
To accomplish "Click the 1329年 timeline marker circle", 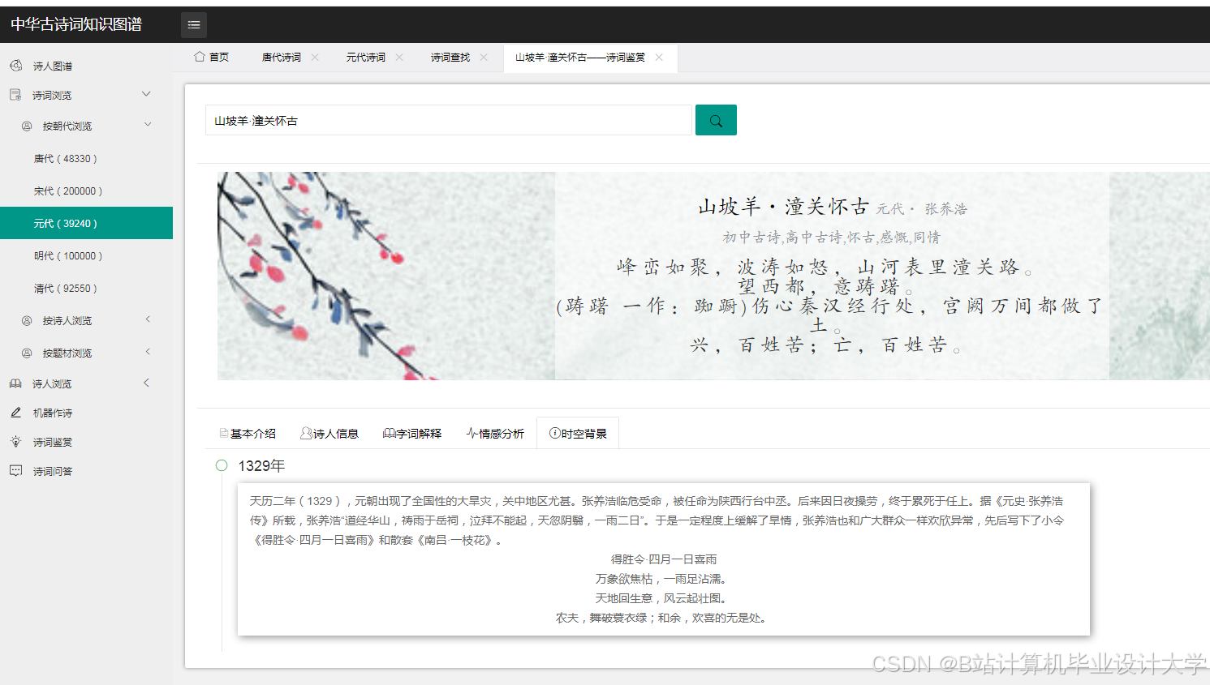I will tap(221, 465).
